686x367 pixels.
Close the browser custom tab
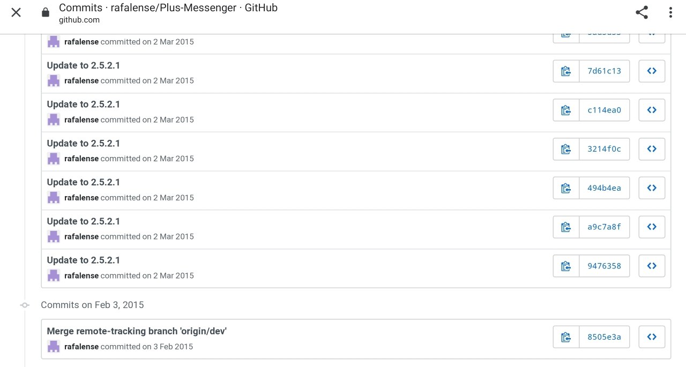(x=16, y=12)
